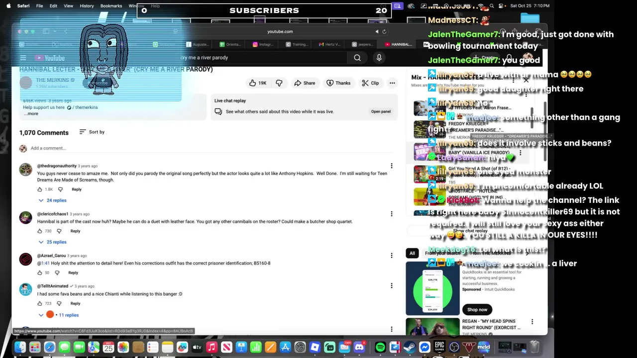Open the Sort by comments dropdown
The image size is (637, 358).
[92, 132]
